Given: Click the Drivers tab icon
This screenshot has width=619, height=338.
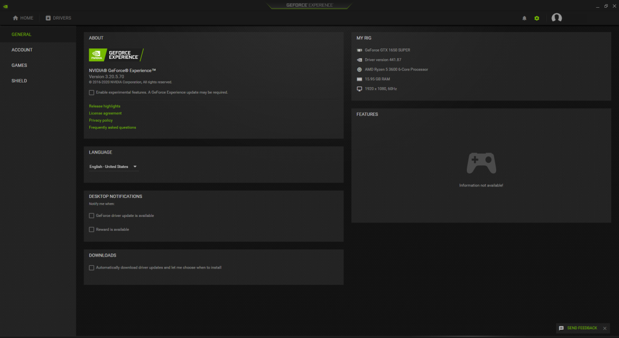Looking at the screenshot, I should (48, 18).
